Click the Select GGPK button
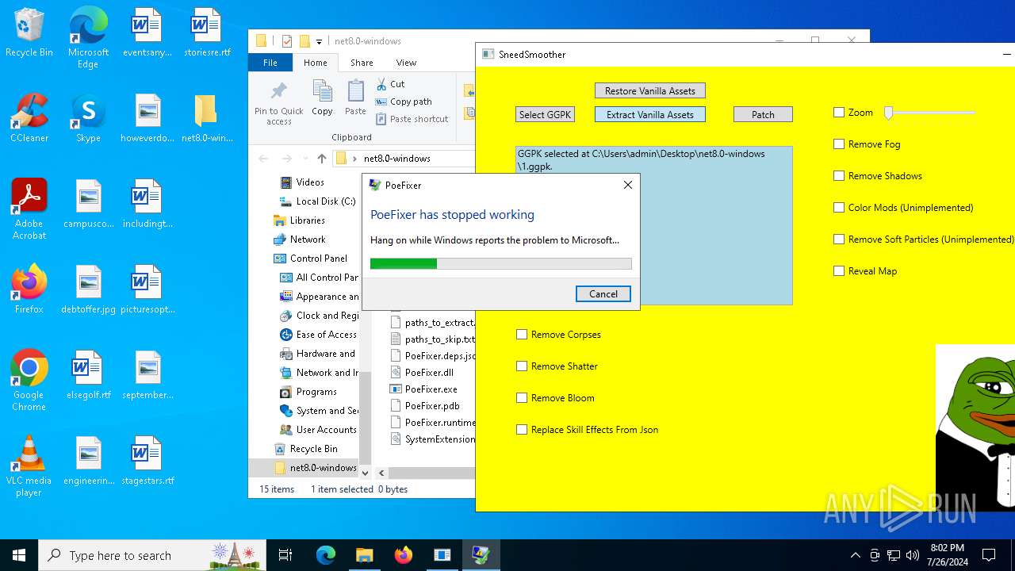This screenshot has height=571, width=1015. tap(545, 114)
